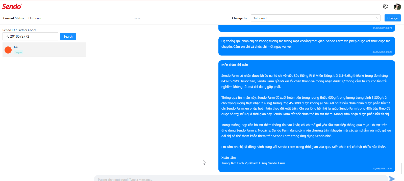Viewport: 404px width, 181px height.
Task: Click the 'Current Status:' label
Action: (14, 18)
